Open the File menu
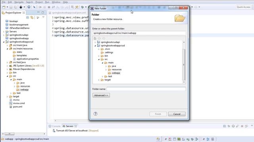The width and height of the screenshot is (254, 142). [4, 2]
